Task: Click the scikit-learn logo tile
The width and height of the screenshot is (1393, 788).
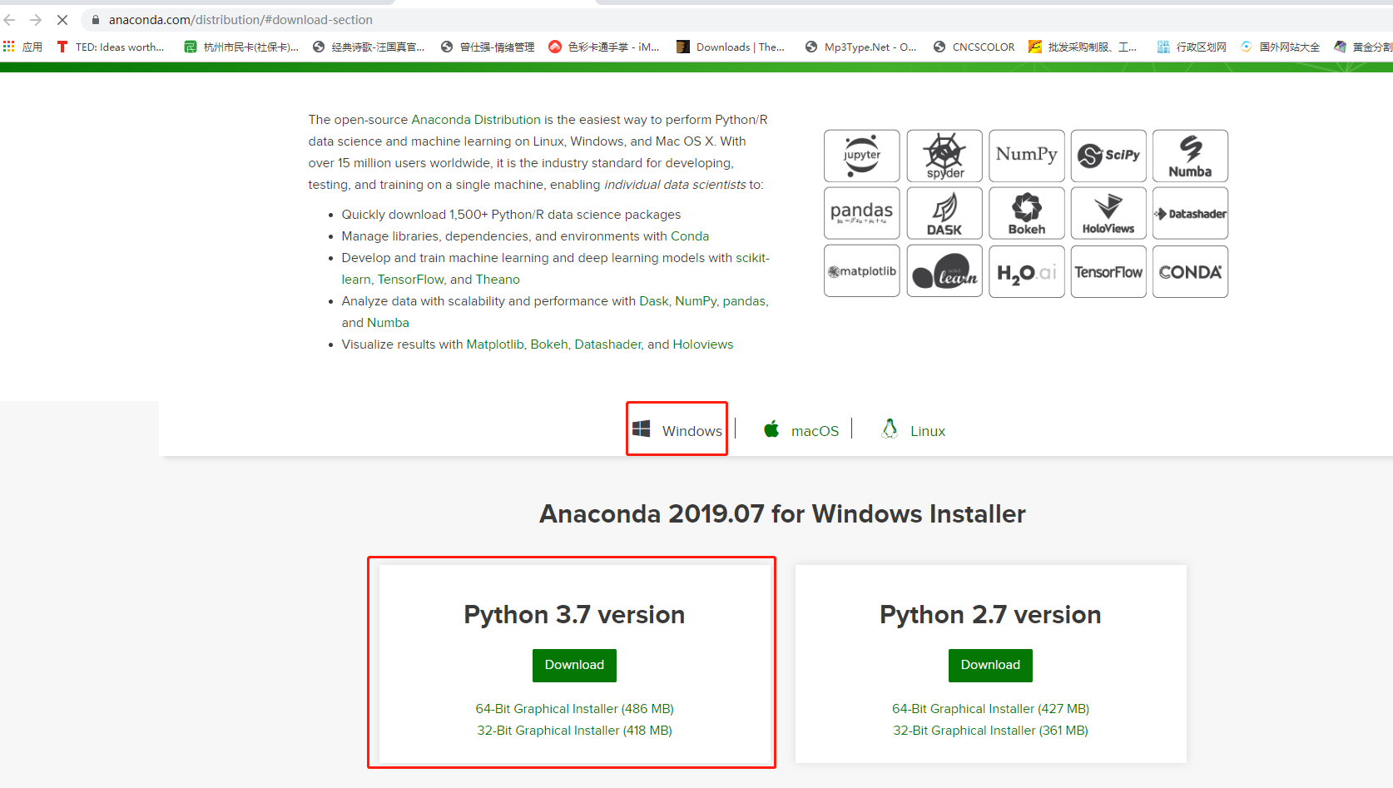Action: pyautogui.click(x=944, y=271)
